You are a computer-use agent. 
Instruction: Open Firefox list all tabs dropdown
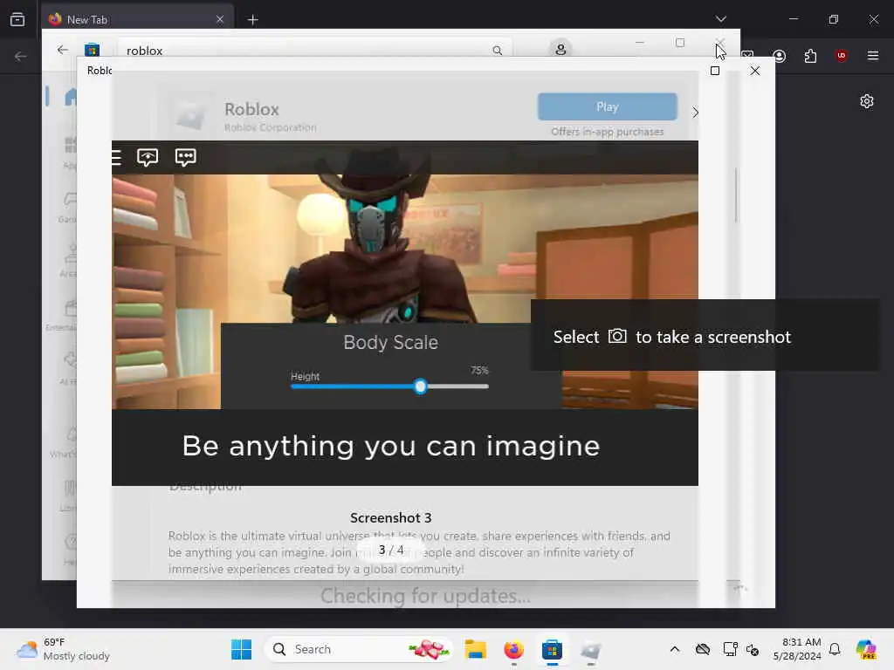point(720,19)
